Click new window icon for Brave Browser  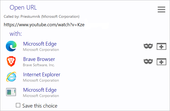[161, 62]
